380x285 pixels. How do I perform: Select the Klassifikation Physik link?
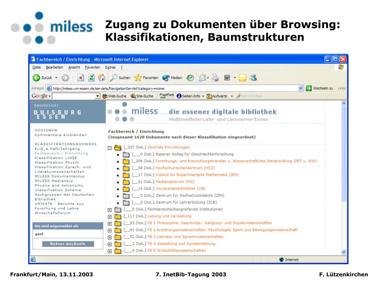[57, 163]
